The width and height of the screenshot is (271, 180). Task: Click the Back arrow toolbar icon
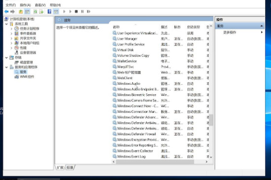(x=6, y=11)
